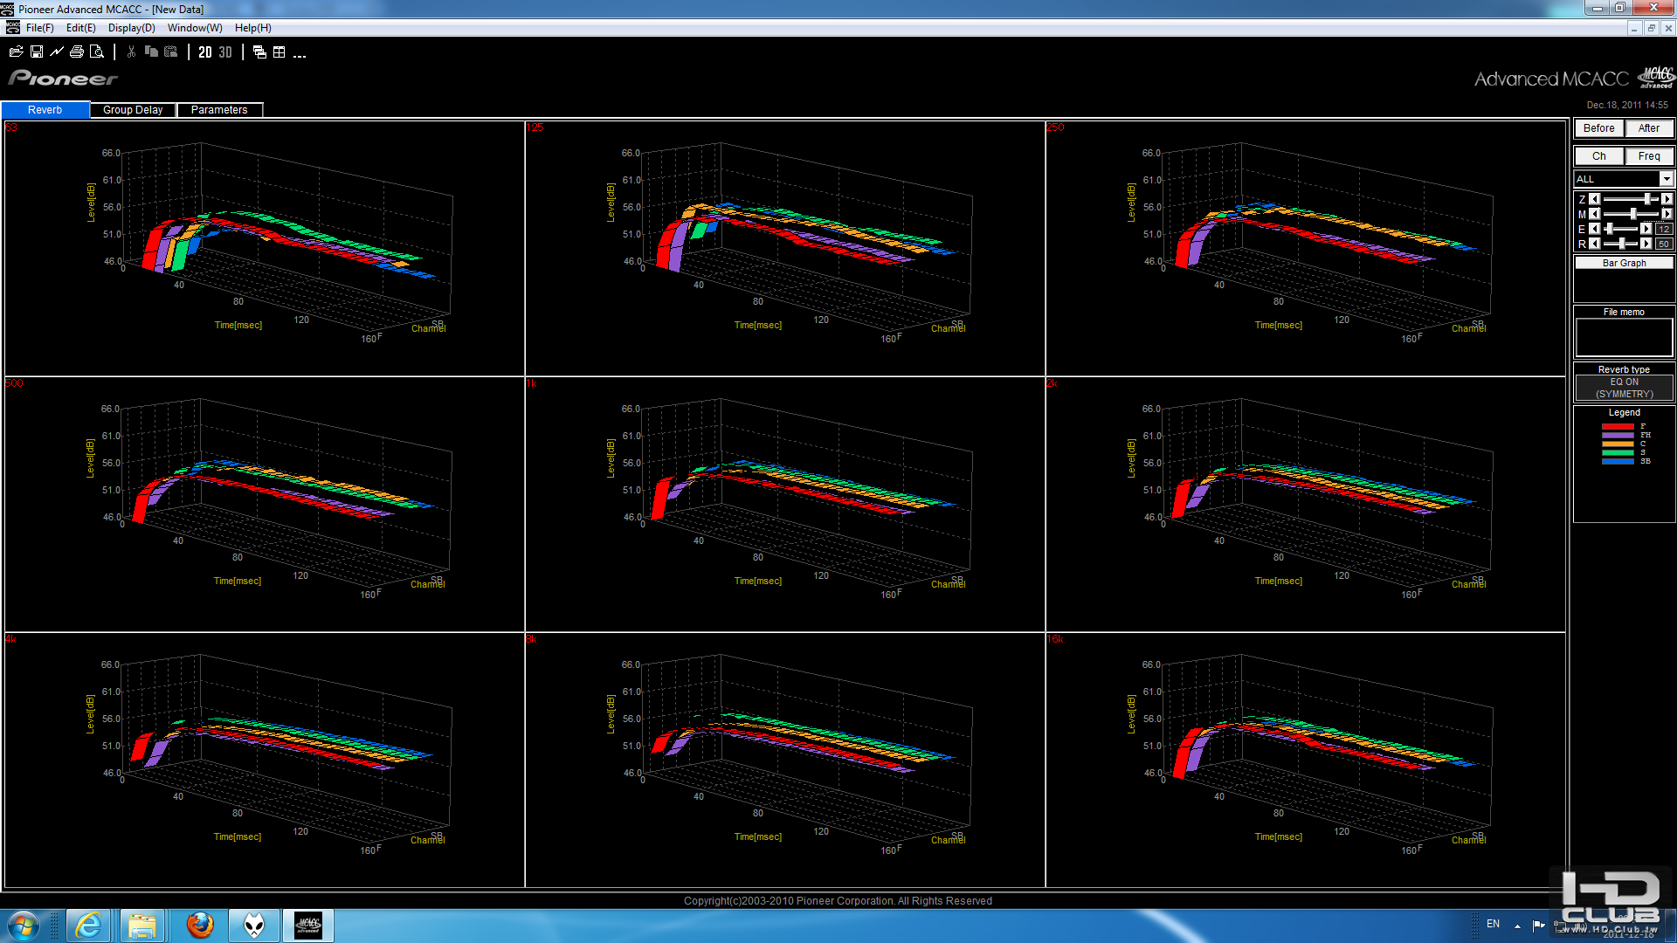Click the E slider track

[1621, 229]
